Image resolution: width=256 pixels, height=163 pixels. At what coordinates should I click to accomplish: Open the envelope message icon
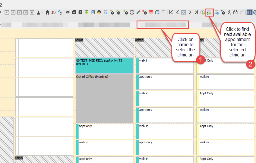68,12
